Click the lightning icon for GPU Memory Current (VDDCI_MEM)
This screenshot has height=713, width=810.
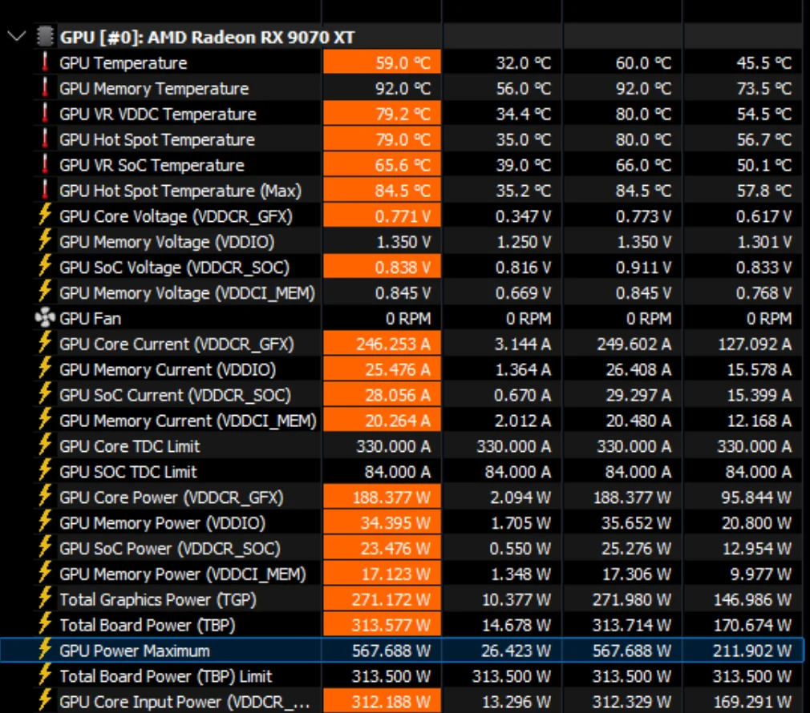[45, 420]
